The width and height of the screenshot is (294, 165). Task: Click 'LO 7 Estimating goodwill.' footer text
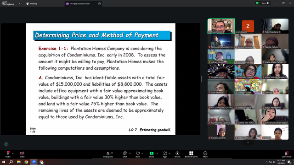[x=150, y=130]
